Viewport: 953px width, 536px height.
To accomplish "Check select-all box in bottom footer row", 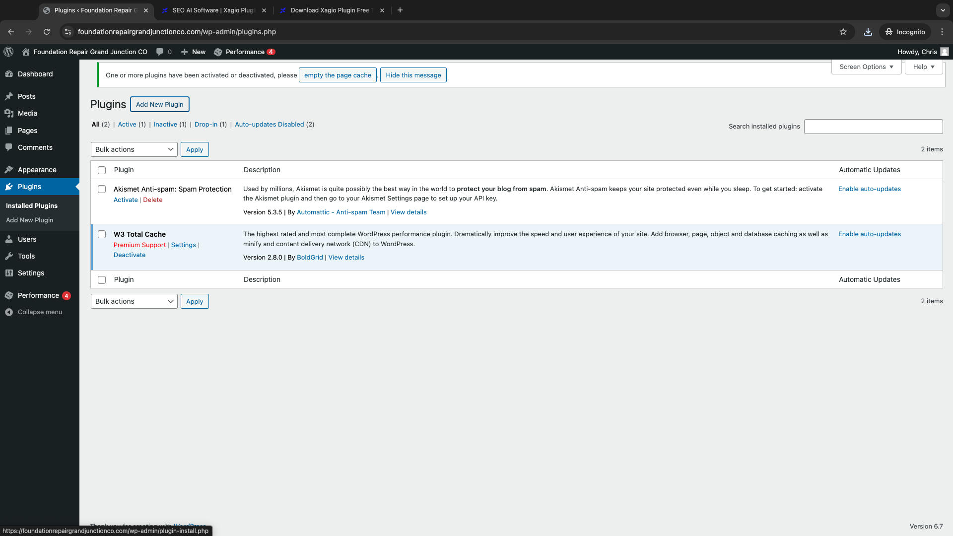I will coord(102,280).
